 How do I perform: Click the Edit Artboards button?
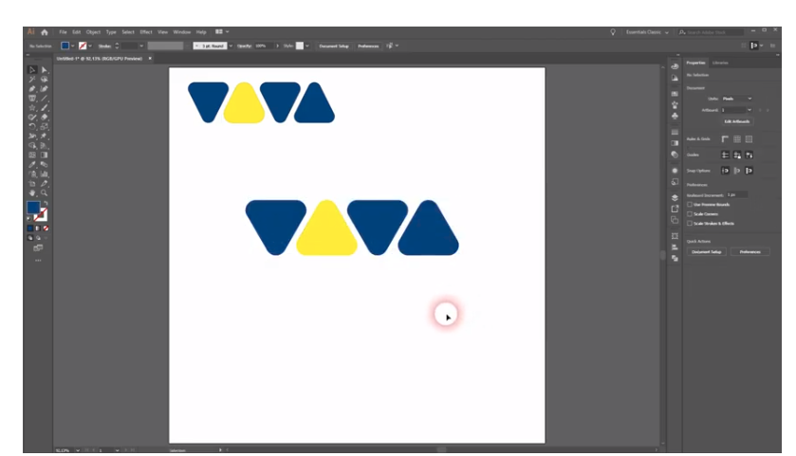736,121
